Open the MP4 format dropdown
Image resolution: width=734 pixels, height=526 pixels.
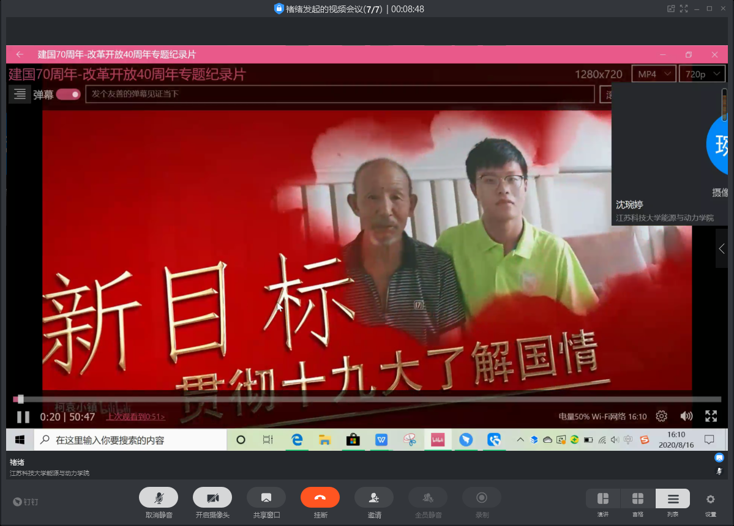653,74
